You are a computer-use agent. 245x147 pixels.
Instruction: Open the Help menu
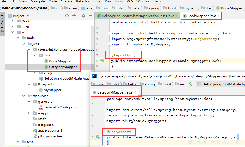point(157,1)
